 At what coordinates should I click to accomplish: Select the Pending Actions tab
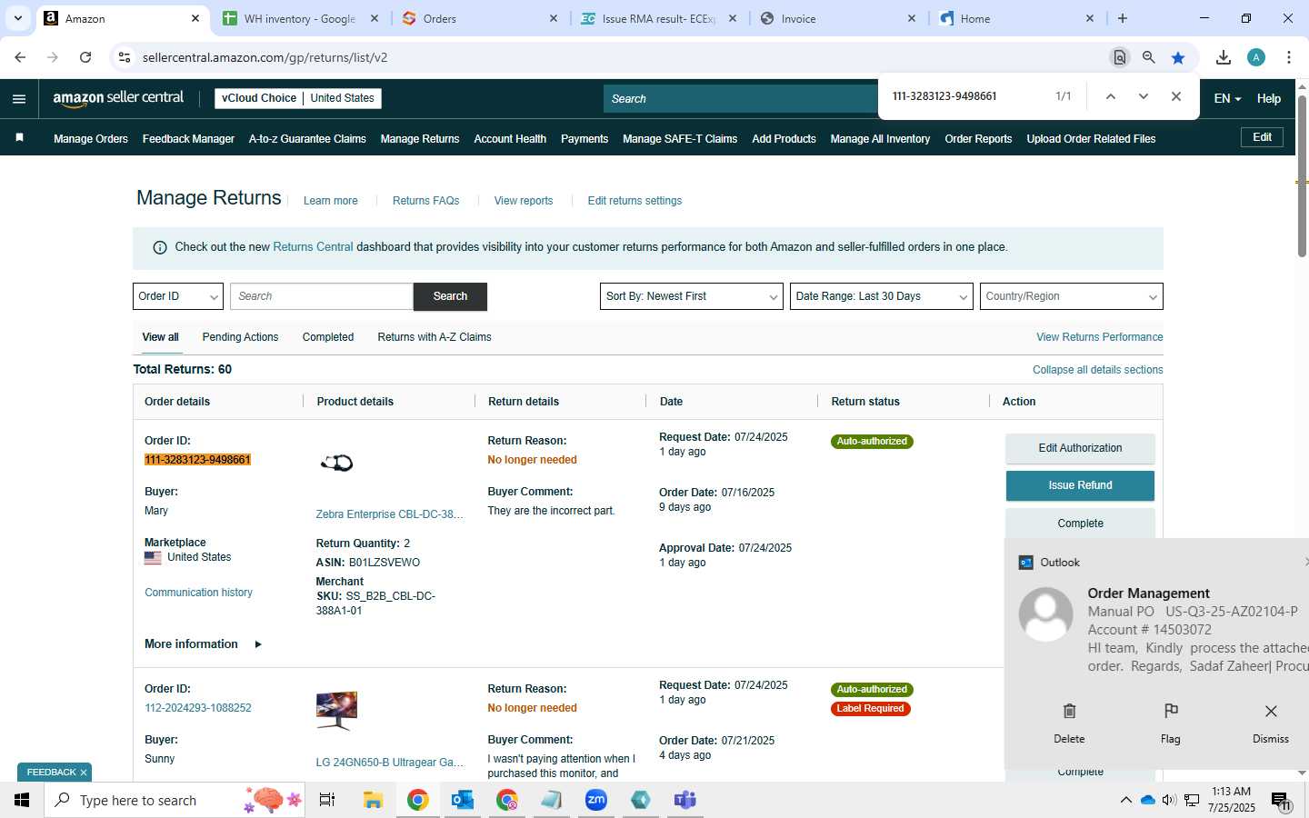point(240,337)
